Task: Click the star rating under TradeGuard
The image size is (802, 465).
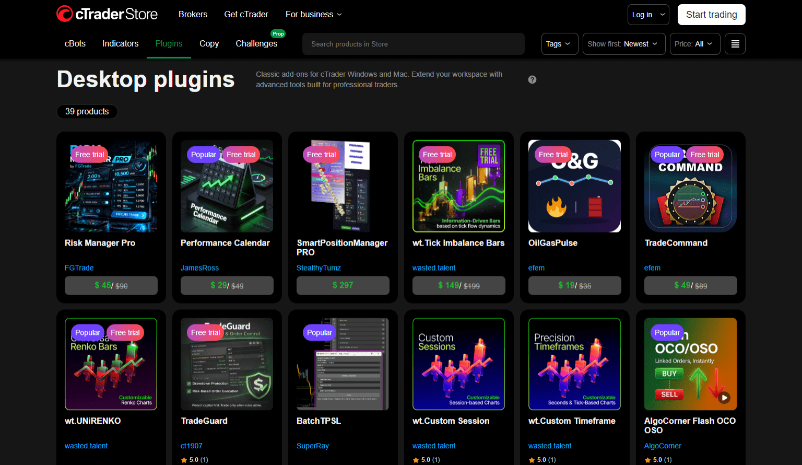Action: pos(194,459)
